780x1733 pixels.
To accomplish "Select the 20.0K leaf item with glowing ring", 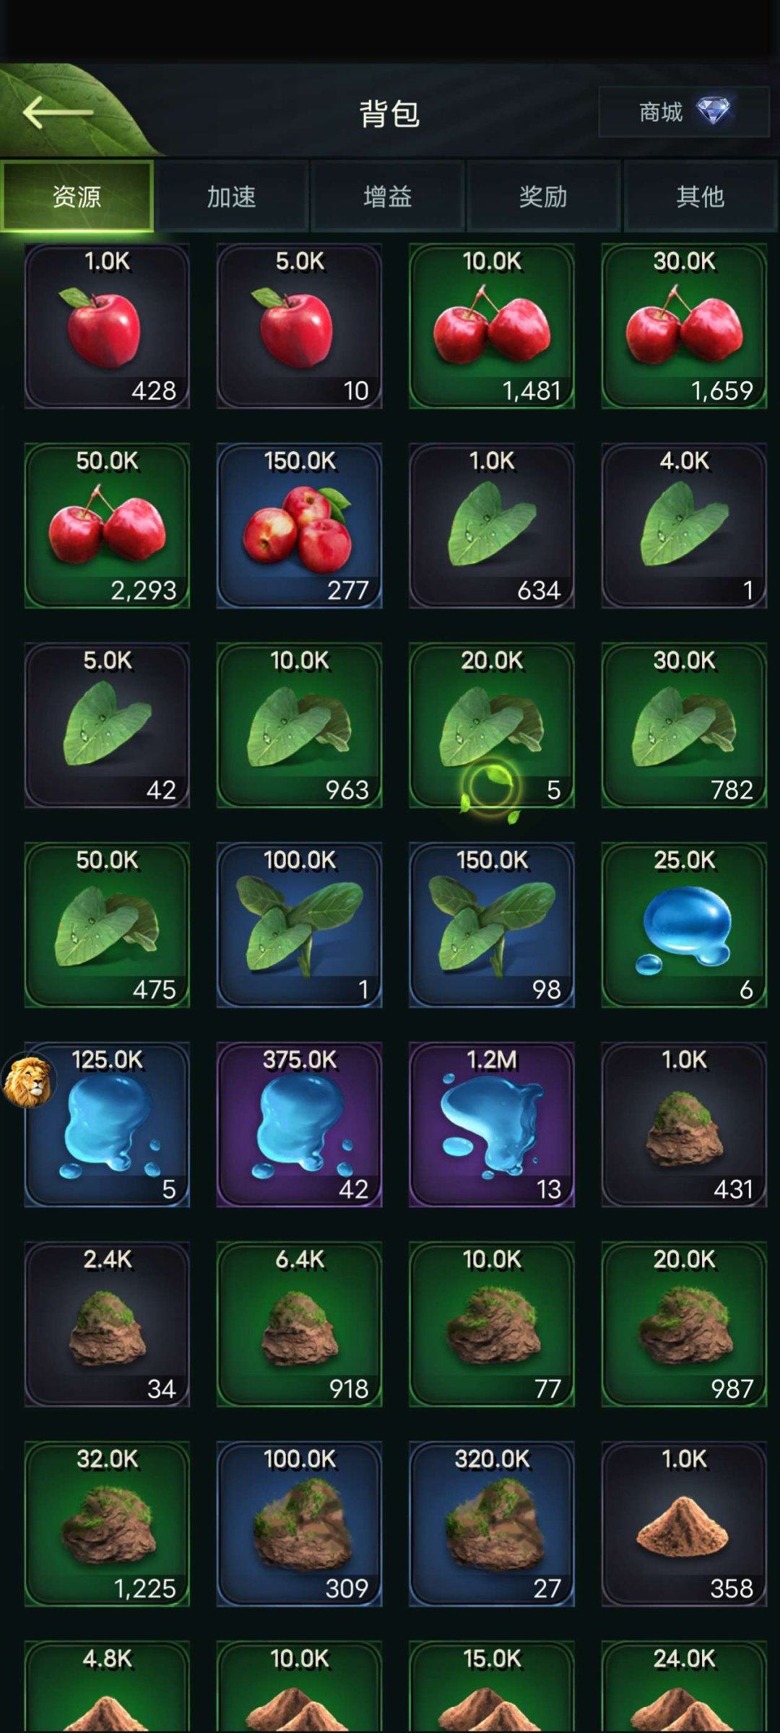I will tap(492, 725).
